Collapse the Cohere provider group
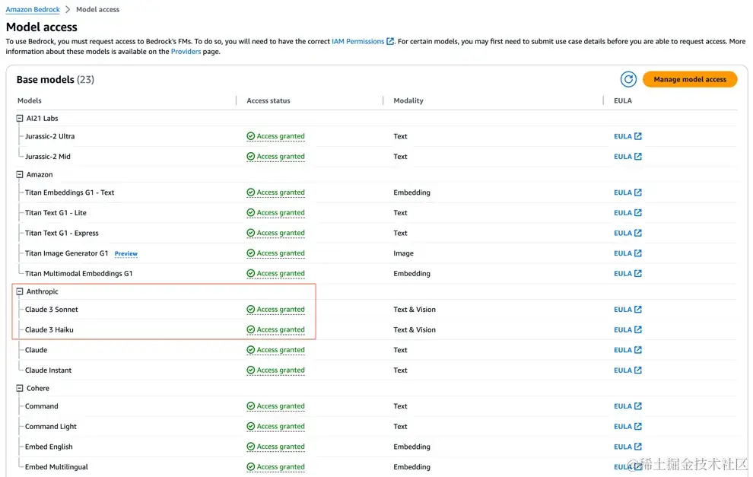 point(20,388)
